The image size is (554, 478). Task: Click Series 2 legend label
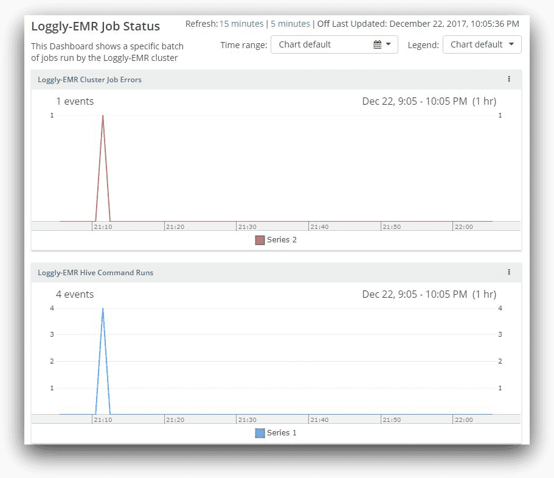tap(282, 240)
